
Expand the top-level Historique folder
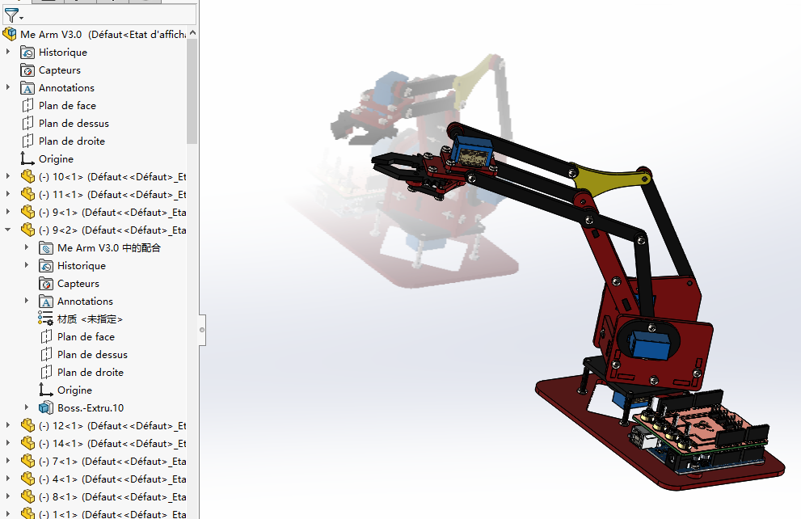[7, 52]
